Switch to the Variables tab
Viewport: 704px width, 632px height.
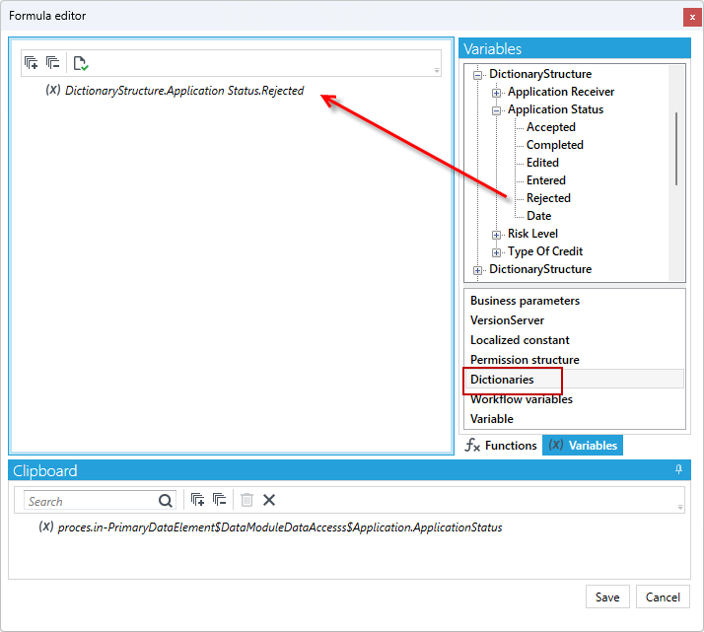(583, 446)
